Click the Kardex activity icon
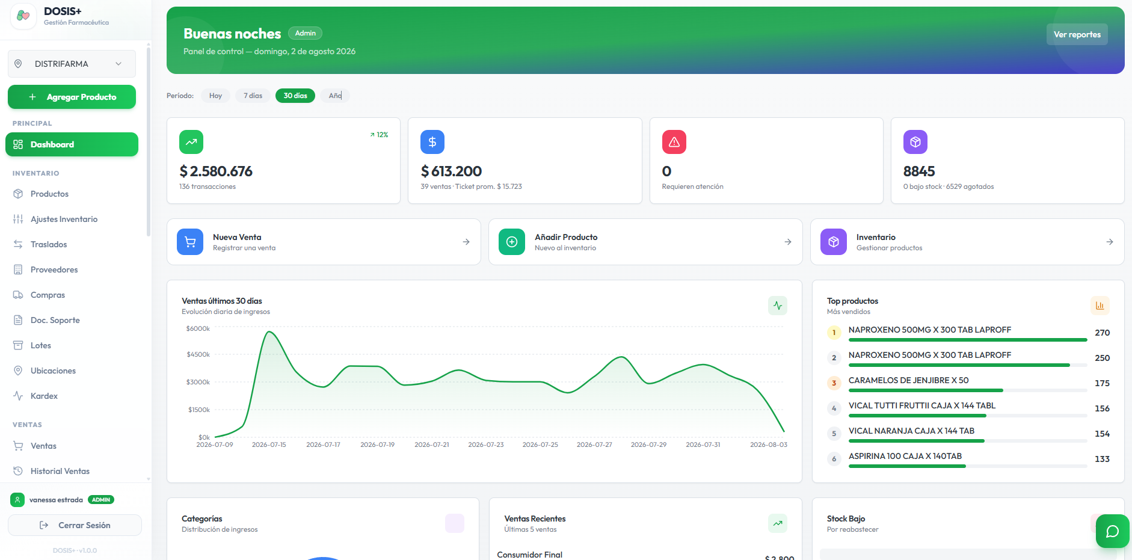Image resolution: width=1132 pixels, height=560 pixels. tap(18, 396)
